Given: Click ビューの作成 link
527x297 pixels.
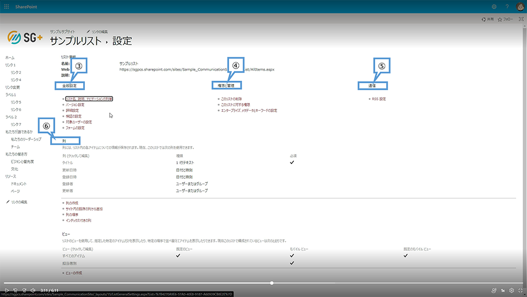Looking at the screenshot, I should (x=74, y=273).
